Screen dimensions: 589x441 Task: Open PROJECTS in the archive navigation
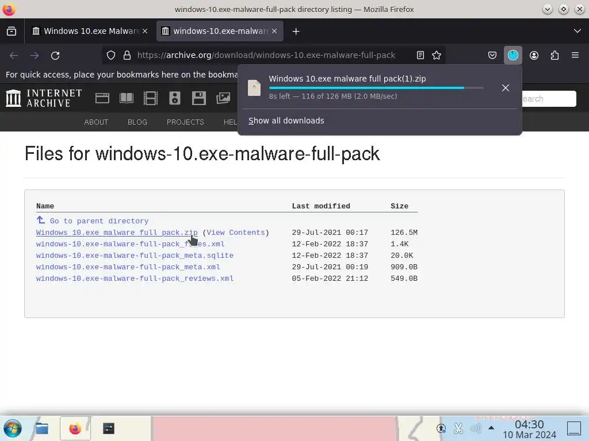pos(185,122)
